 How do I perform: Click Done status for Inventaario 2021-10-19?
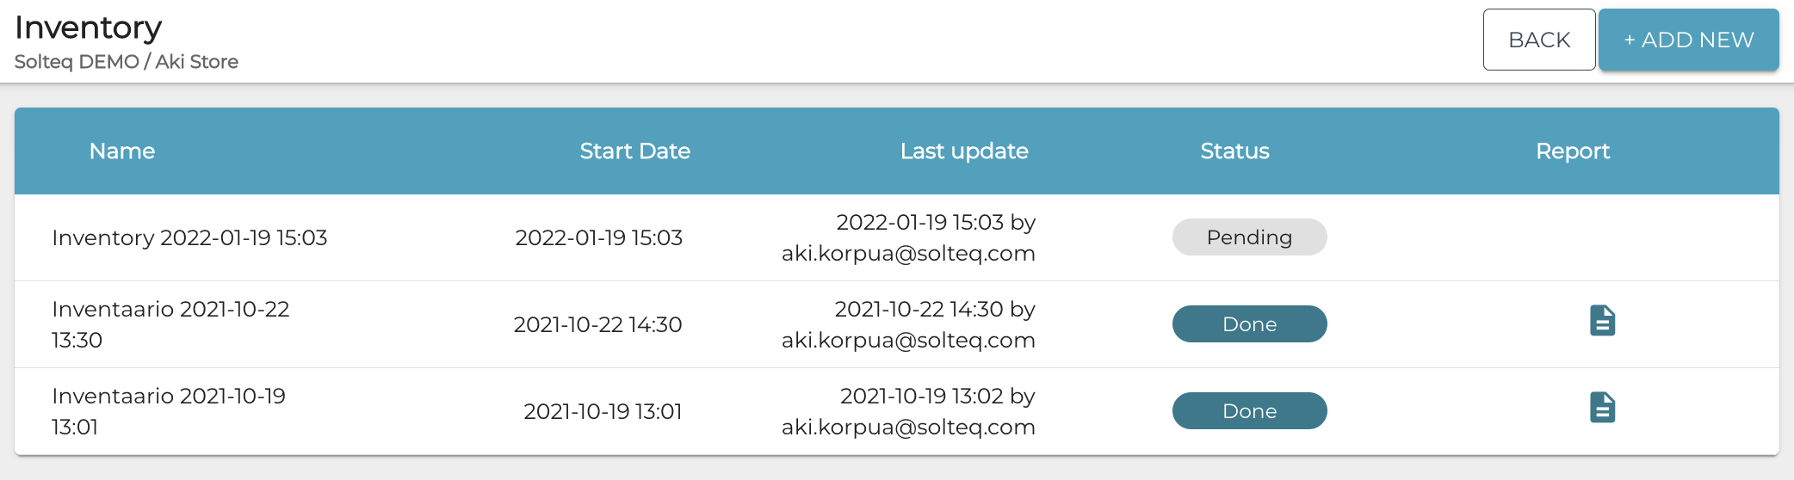1249,411
